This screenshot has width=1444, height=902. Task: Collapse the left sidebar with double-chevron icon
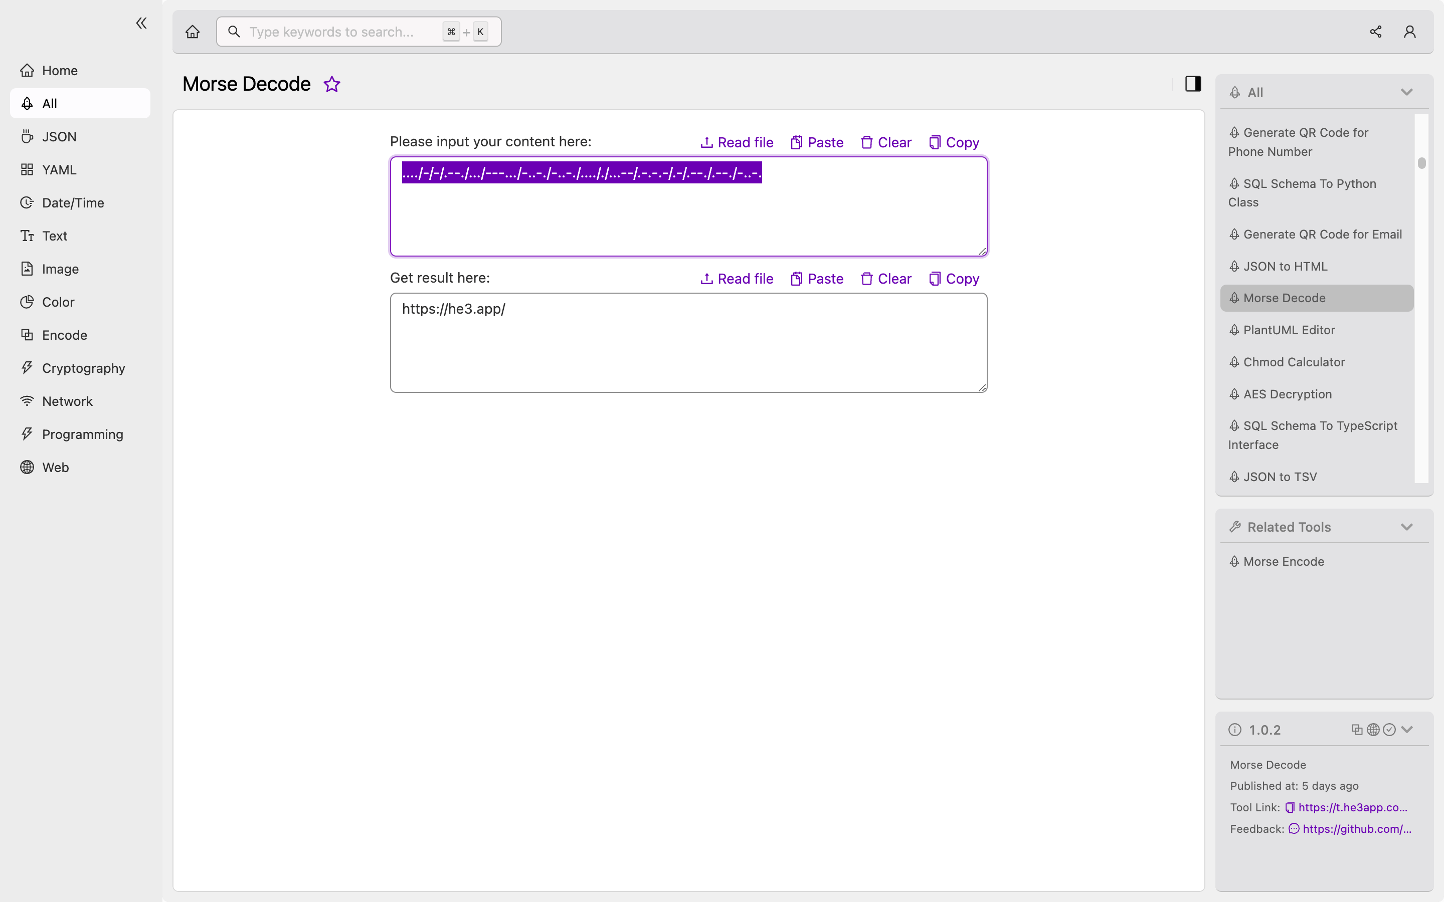pos(141,23)
